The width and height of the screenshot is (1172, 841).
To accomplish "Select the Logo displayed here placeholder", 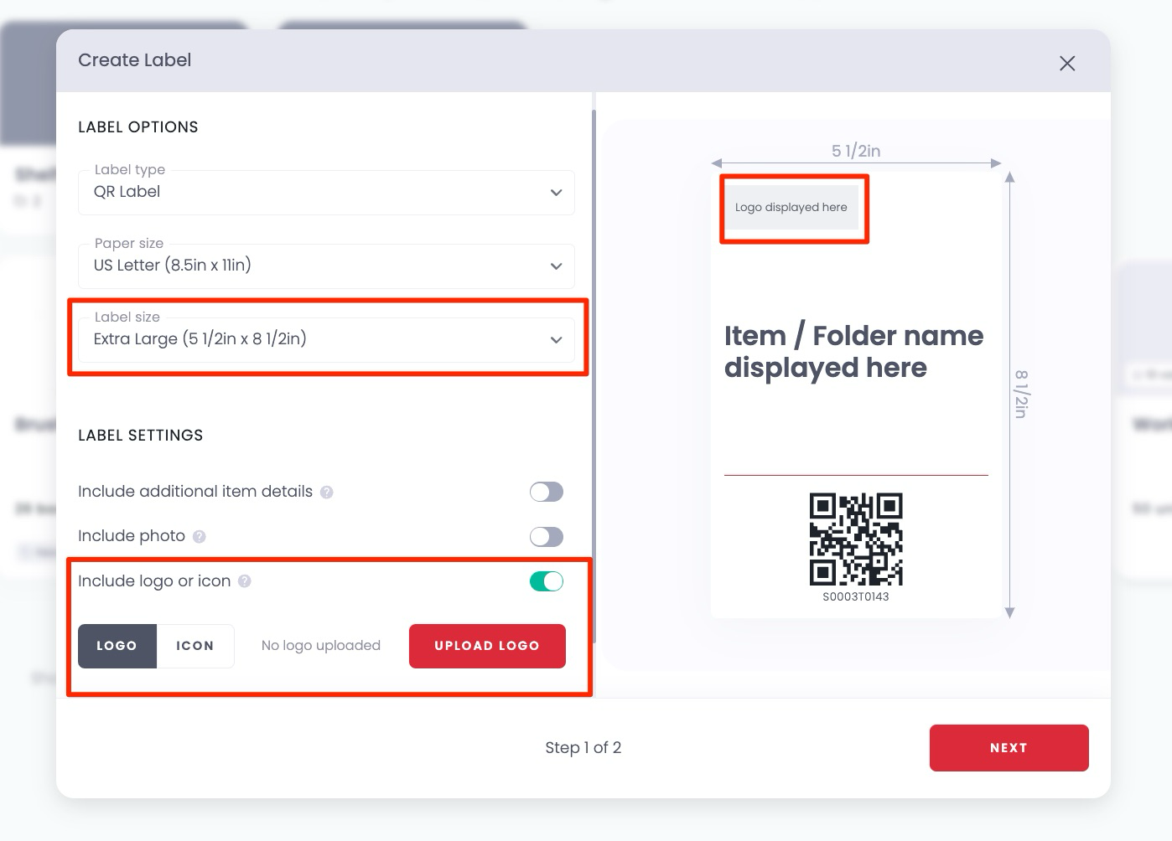I will click(x=791, y=207).
